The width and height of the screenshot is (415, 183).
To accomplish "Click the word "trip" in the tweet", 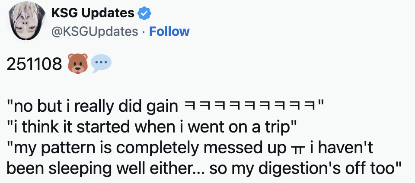I will pos(284,127).
